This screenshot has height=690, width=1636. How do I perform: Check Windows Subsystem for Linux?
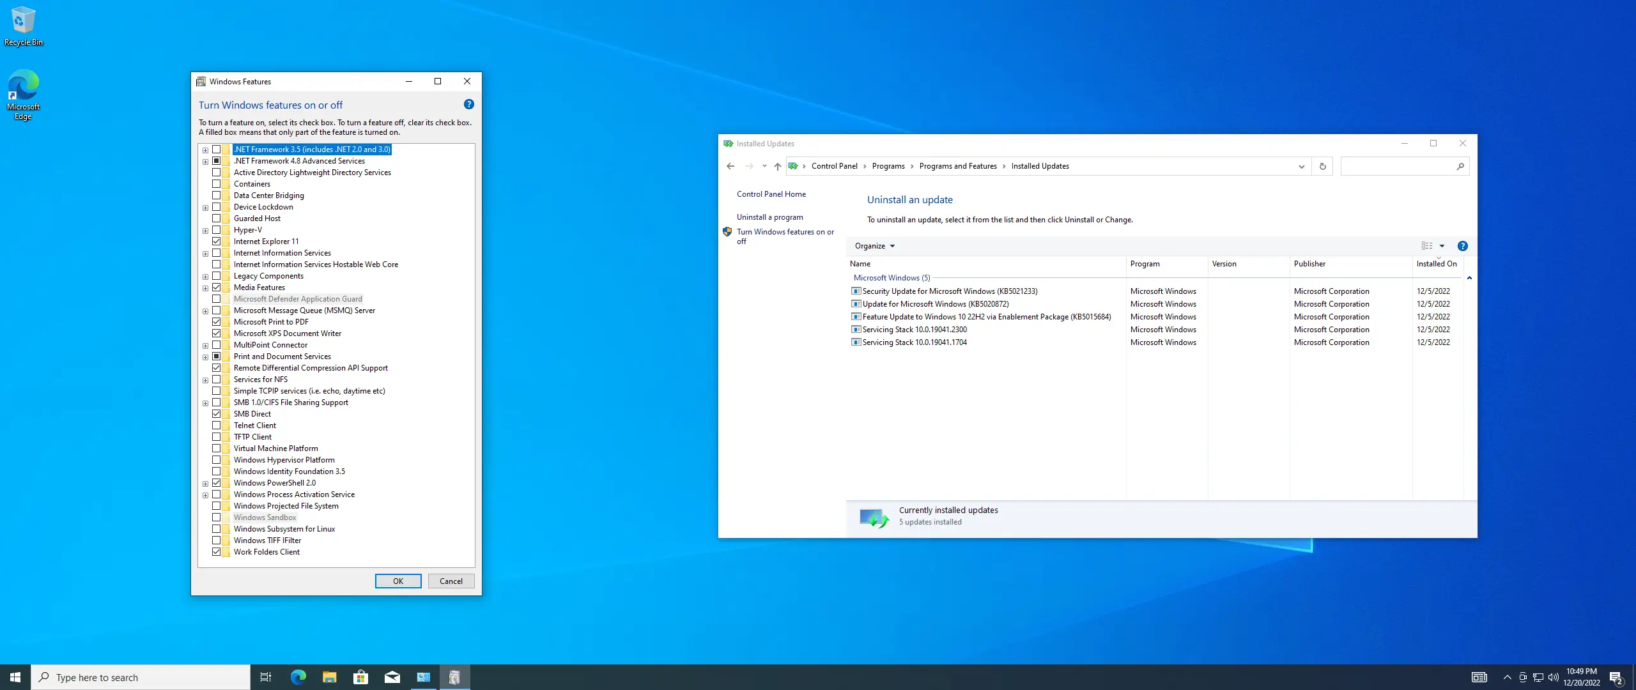(217, 529)
